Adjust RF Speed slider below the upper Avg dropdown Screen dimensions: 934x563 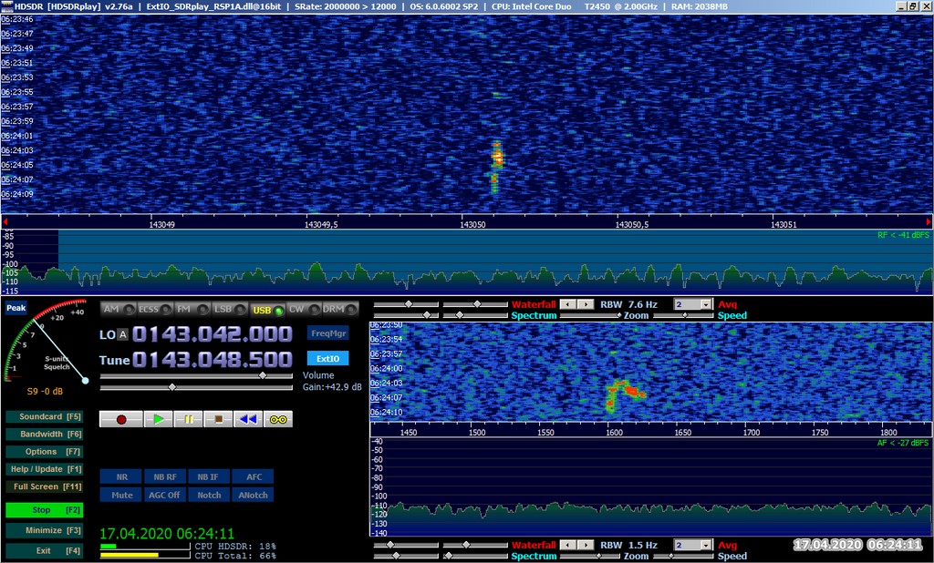pos(684,315)
